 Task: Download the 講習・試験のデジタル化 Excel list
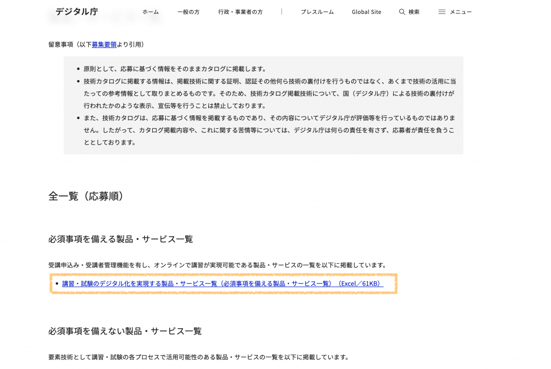222,284
